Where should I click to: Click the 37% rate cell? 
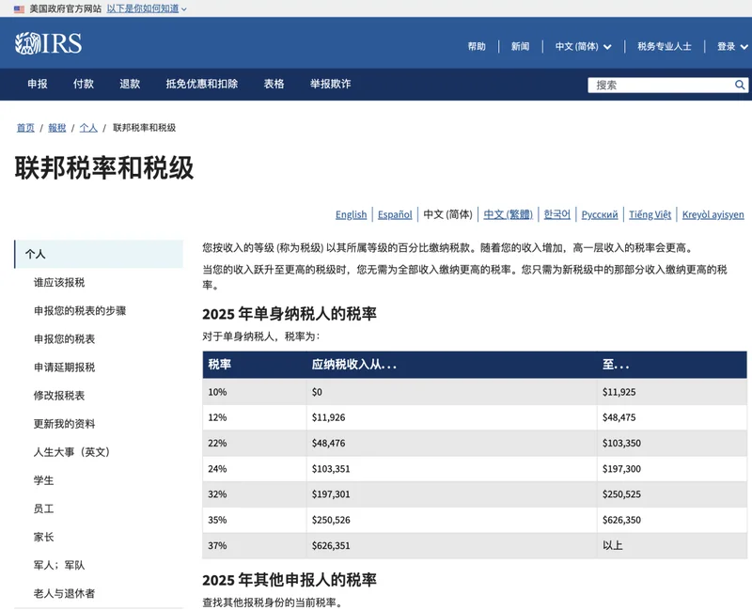pos(254,546)
